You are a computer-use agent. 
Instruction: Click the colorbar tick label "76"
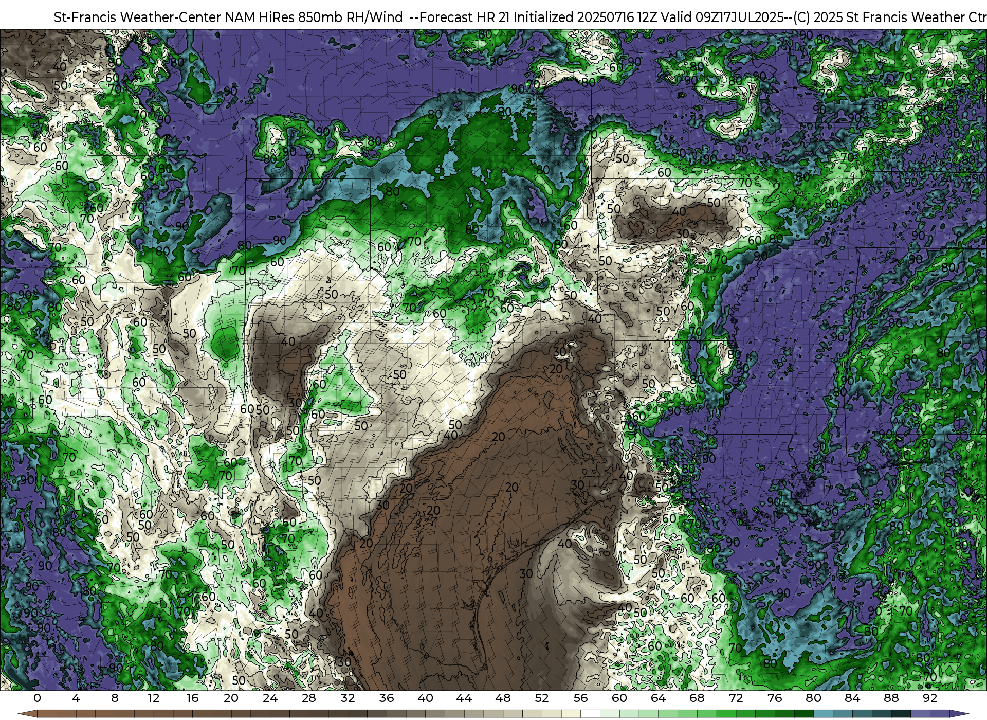(x=775, y=698)
